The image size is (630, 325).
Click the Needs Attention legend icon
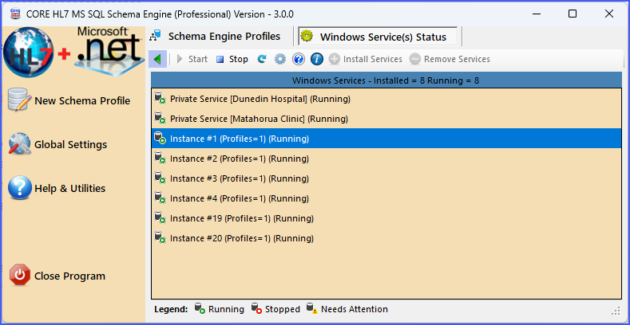(312, 309)
